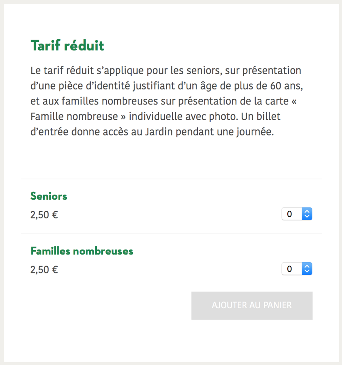The width and height of the screenshot is (342, 365).
Task: Open the Familles nombreuses ticket quantity dropdown
Action: pyautogui.click(x=297, y=269)
